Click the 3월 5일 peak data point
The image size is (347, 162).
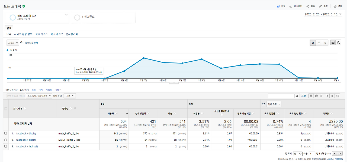click(143, 58)
